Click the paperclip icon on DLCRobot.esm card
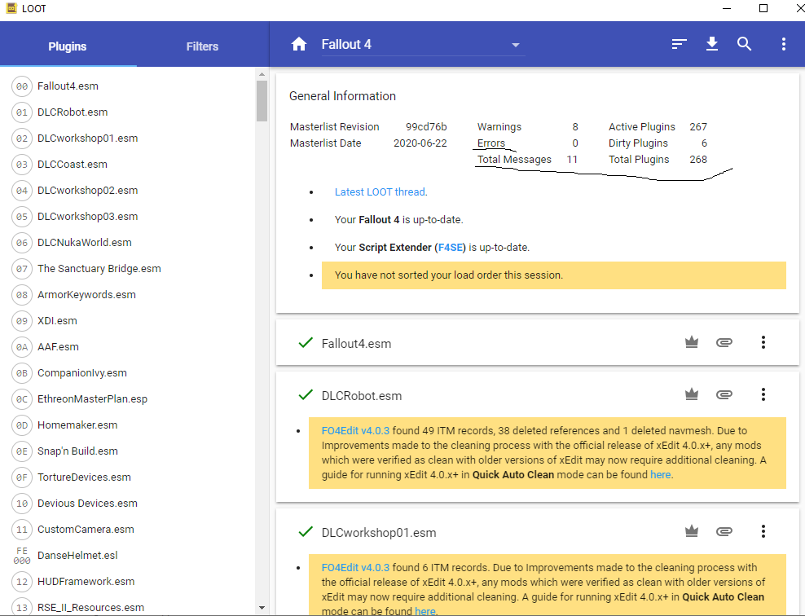The width and height of the screenshot is (805, 616). (724, 395)
